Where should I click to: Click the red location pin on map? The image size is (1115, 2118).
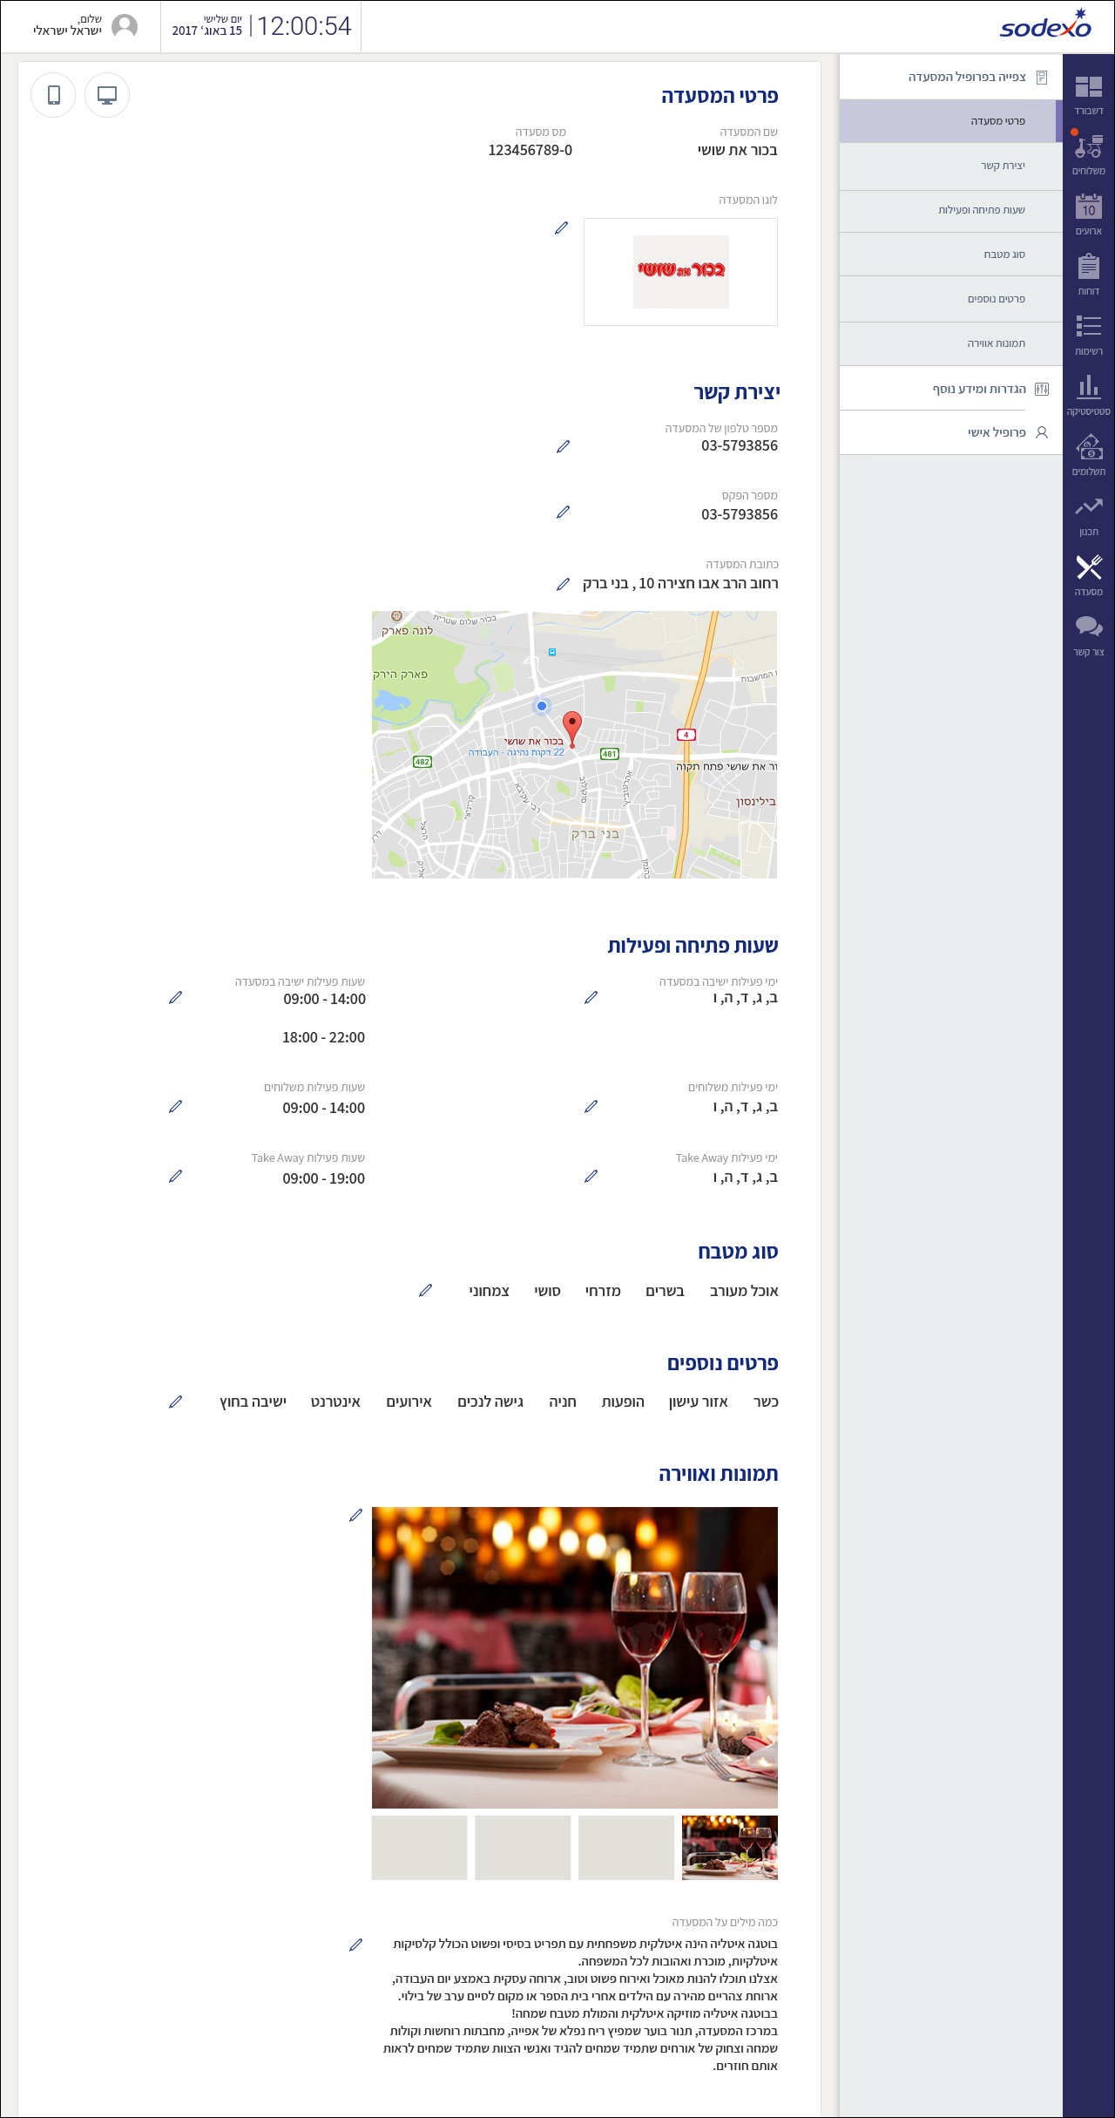pyautogui.click(x=571, y=726)
